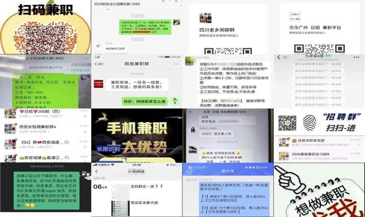The image size is (365, 217).
Task: Click the 长按识别 button on the 手机兼职 banner
Action: [108, 149]
